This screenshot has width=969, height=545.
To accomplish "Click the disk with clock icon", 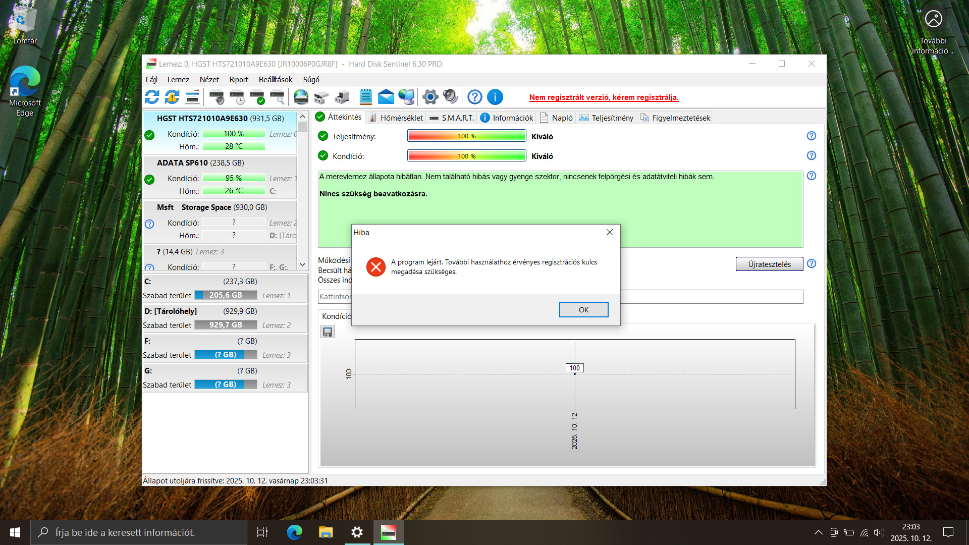I will [x=237, y=97].
